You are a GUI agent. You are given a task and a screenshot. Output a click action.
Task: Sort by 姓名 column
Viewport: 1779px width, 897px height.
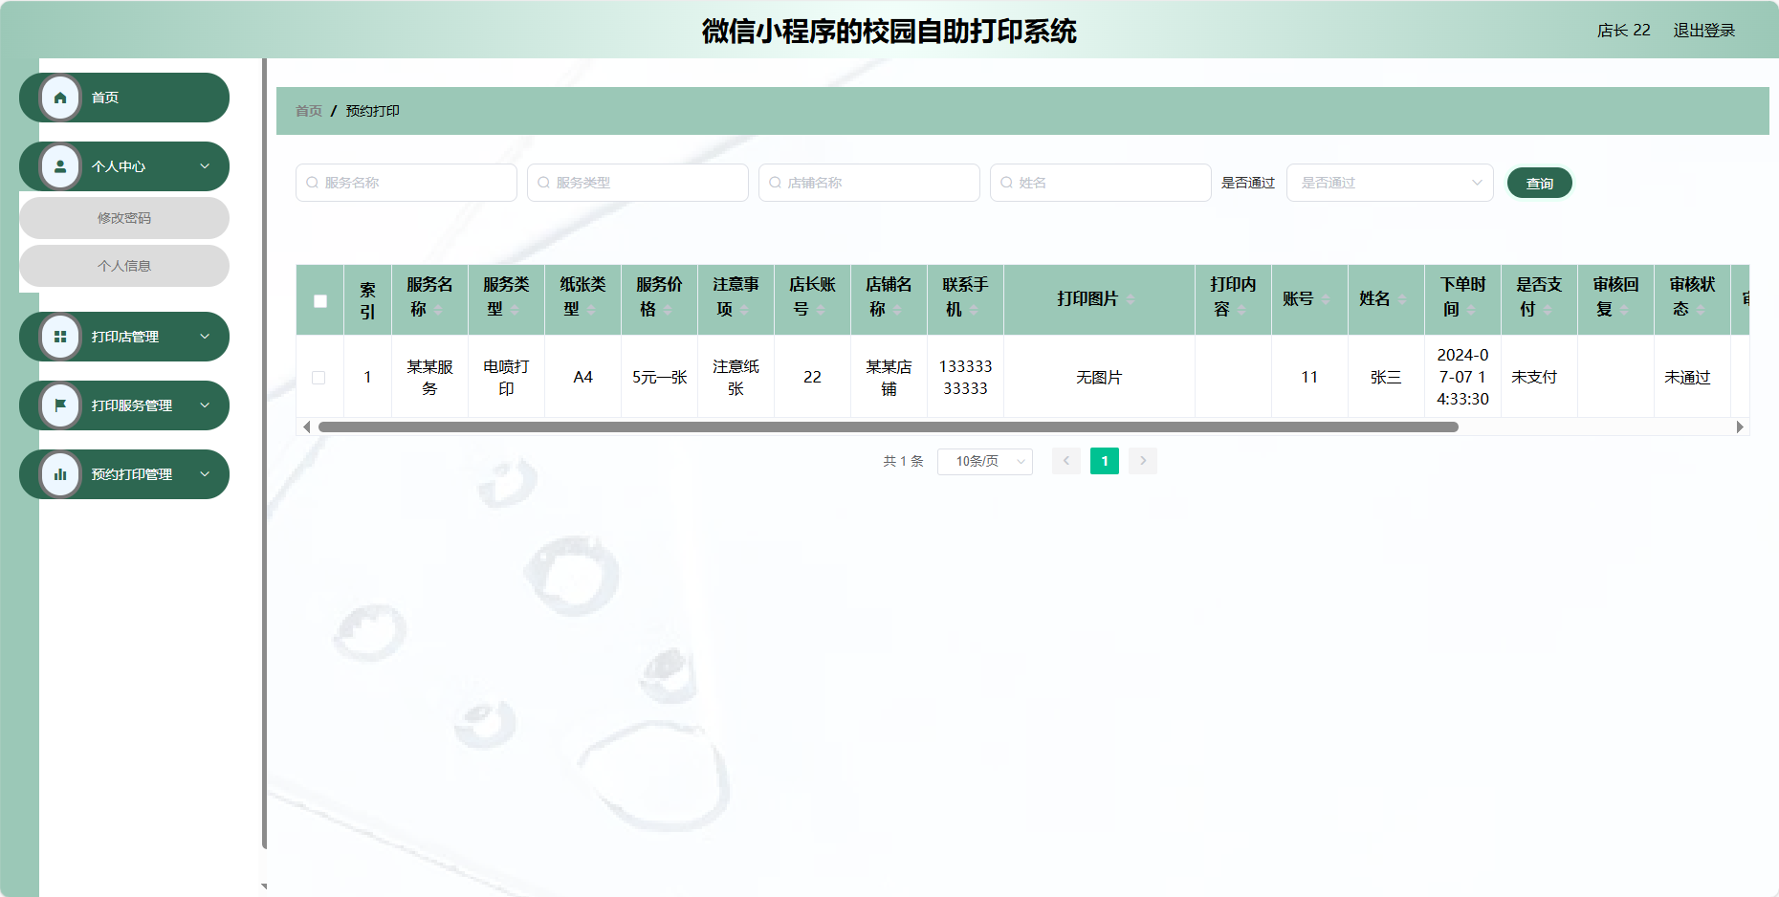click(1402, 299)
